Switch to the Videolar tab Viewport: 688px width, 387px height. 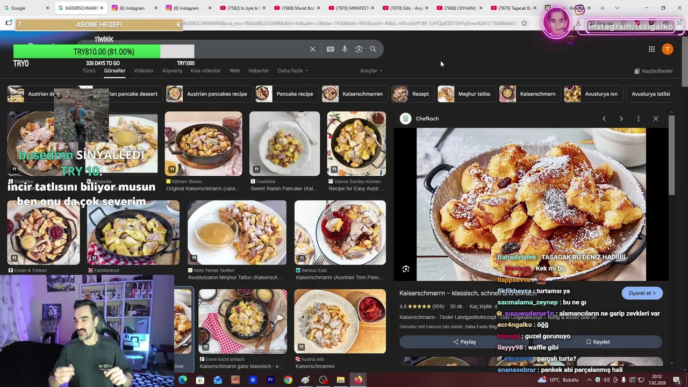(144, 70)
